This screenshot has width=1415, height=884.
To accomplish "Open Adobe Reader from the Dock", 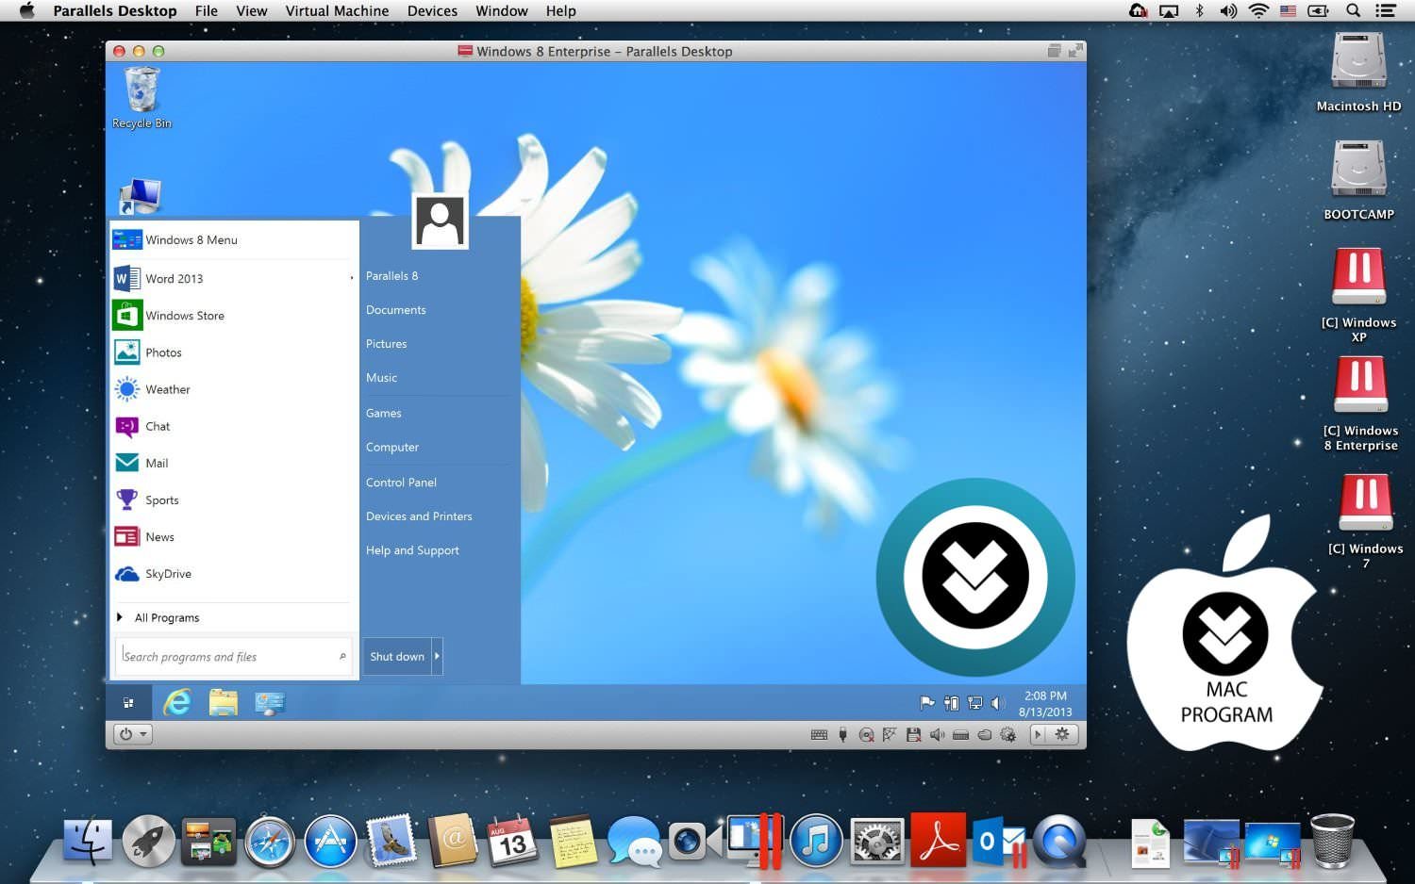I will [x=938, y=840].
